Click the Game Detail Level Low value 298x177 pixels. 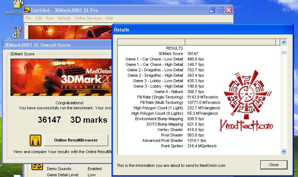pyautogui.click(x=91, y=175)
